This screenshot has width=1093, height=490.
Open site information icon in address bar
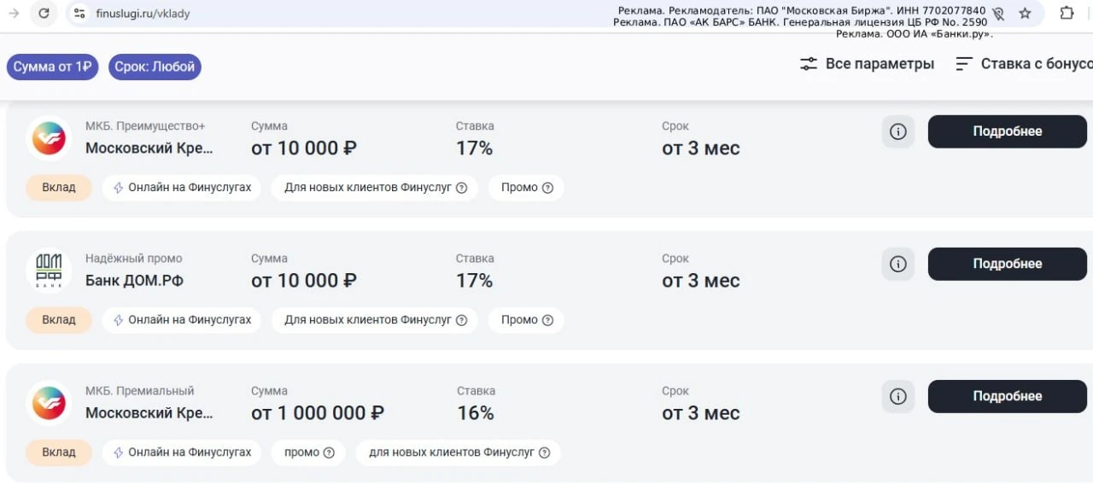pyautogui.click(x=79, y=14)
